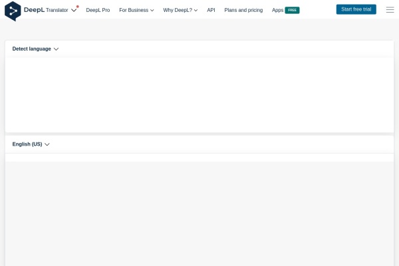Click the chevron next to Detect language
Viewport: 399px width, 266px height.
56,49
